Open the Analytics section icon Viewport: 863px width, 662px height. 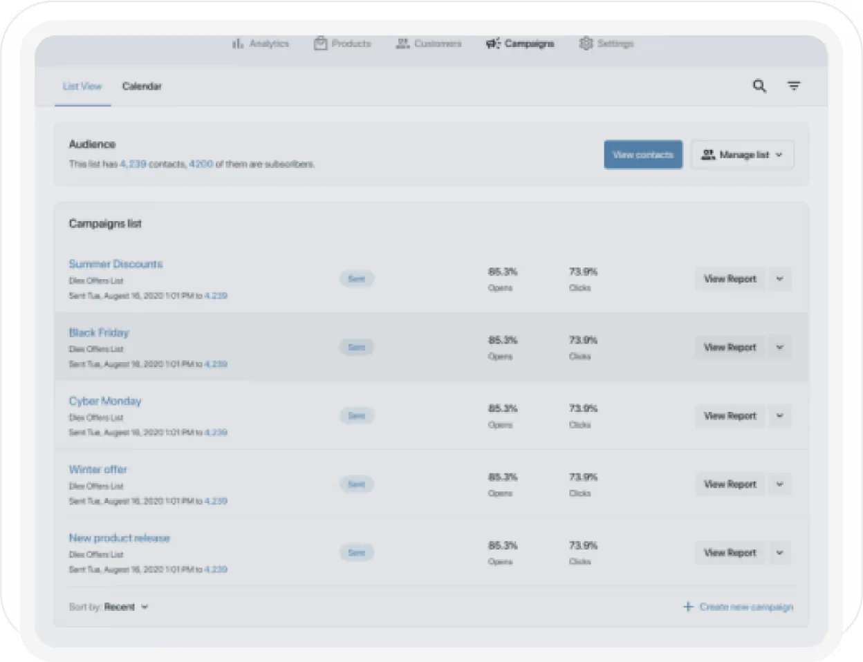(238, 43)
